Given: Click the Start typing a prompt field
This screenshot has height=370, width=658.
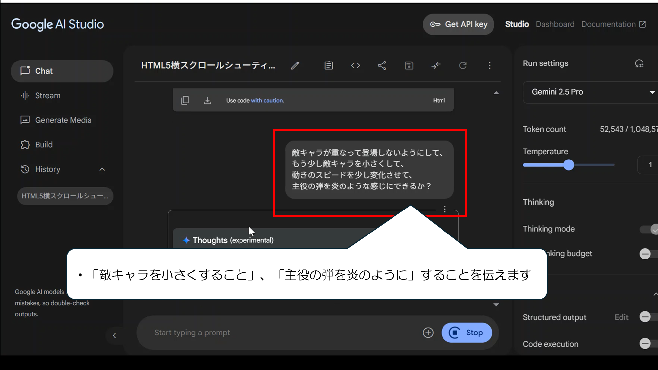Looking at the screenshot, I should coord(280,333).
